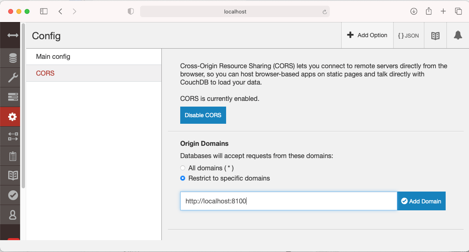Open the Documentation book sidebar icon
Image resolution: width=469 pixels, height=252 pixels.
coord(13,176)
